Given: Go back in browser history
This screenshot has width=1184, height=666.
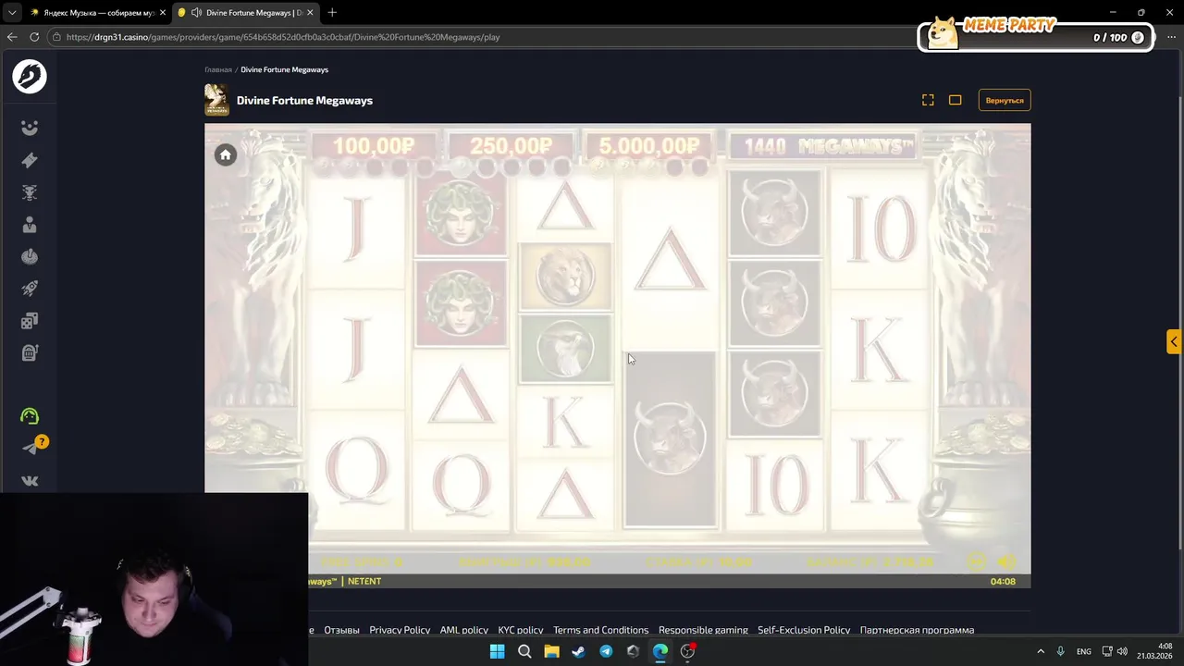Looking at the screenshot, I should click(12, 37).
